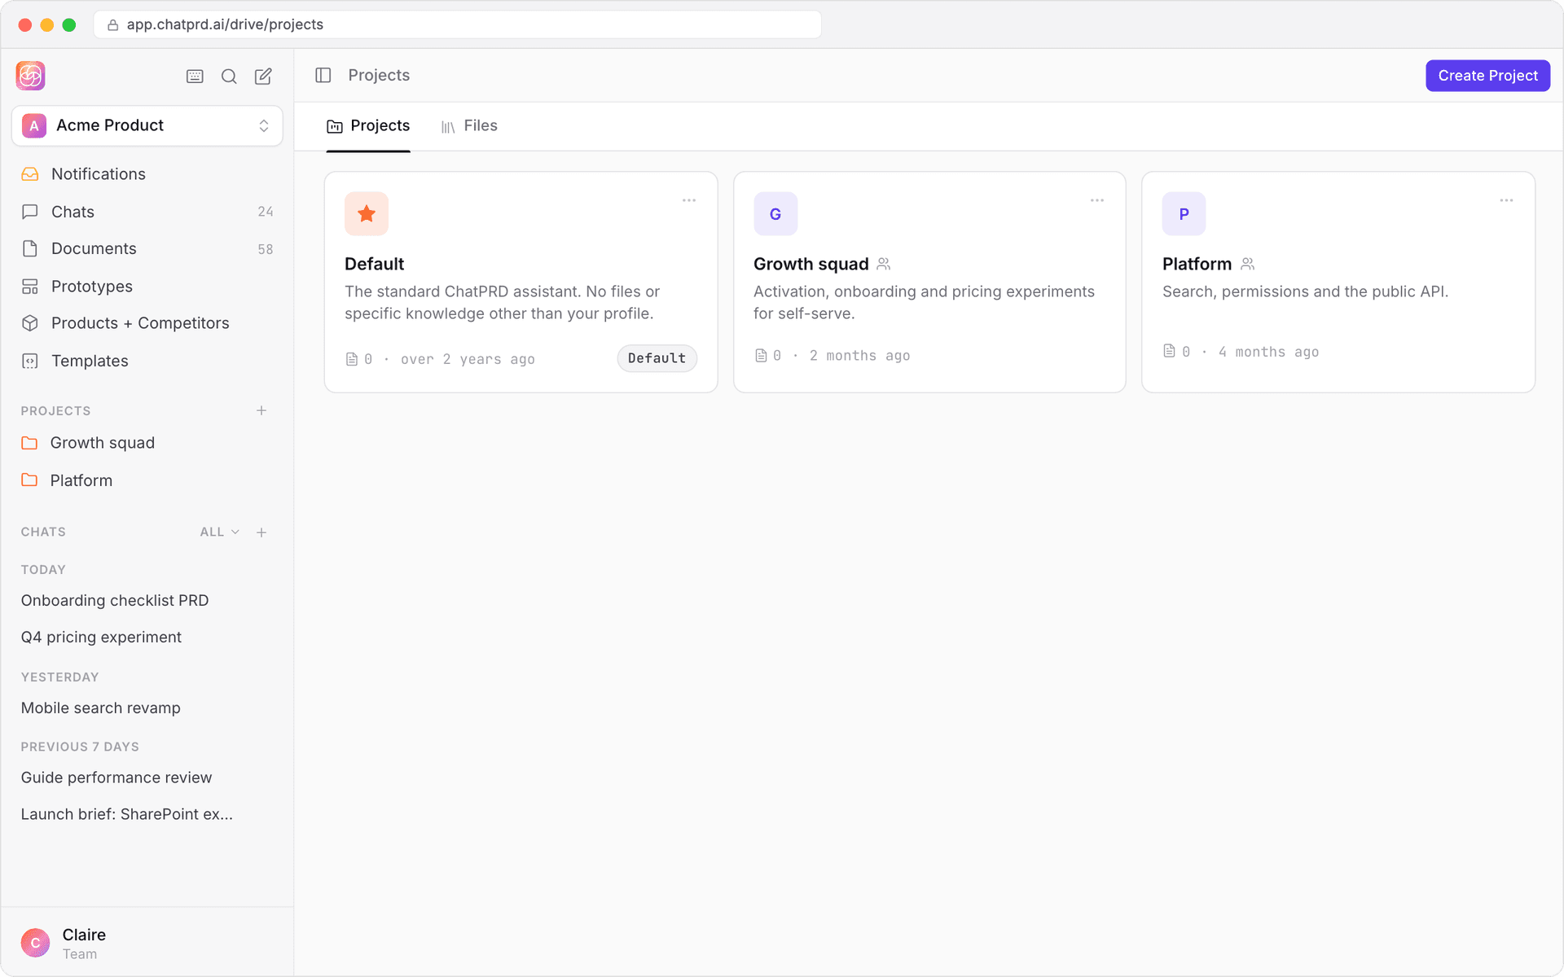Add a project with the plus icon
Image resolution: width=1564 pixels, height=977 pixels.
(261, 411)
